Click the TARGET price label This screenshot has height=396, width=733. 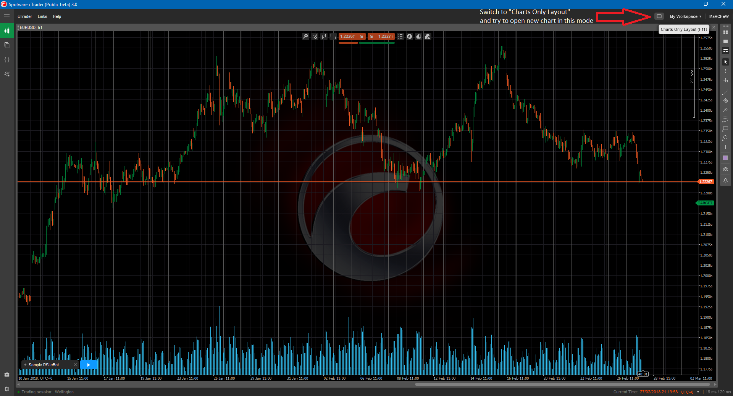coord(705,203)
